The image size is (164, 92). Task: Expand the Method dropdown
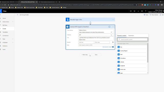coord(111,35)
